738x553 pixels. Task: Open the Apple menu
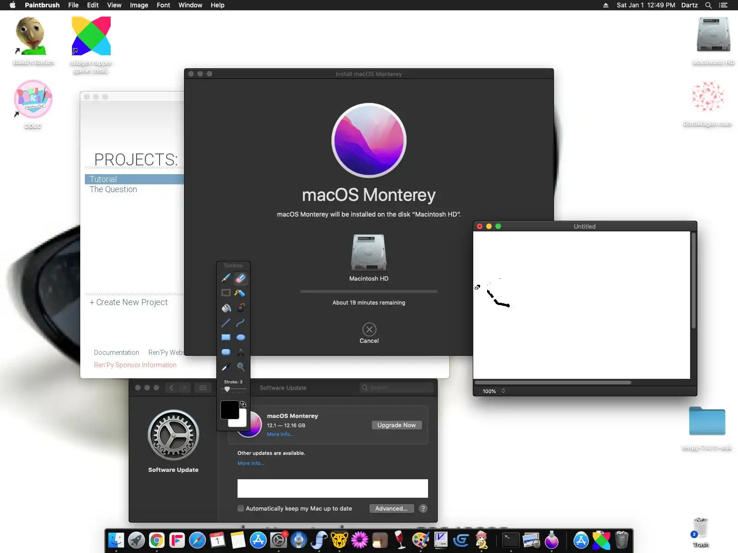pyautogui.click(x=12, y=5)
